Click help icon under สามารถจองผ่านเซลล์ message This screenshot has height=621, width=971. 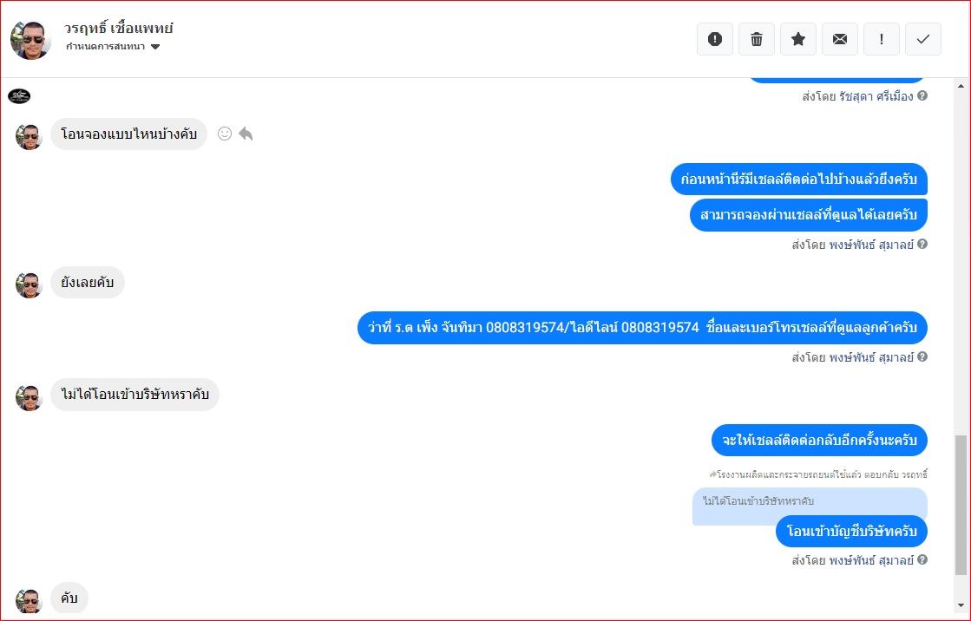[922, 244]
